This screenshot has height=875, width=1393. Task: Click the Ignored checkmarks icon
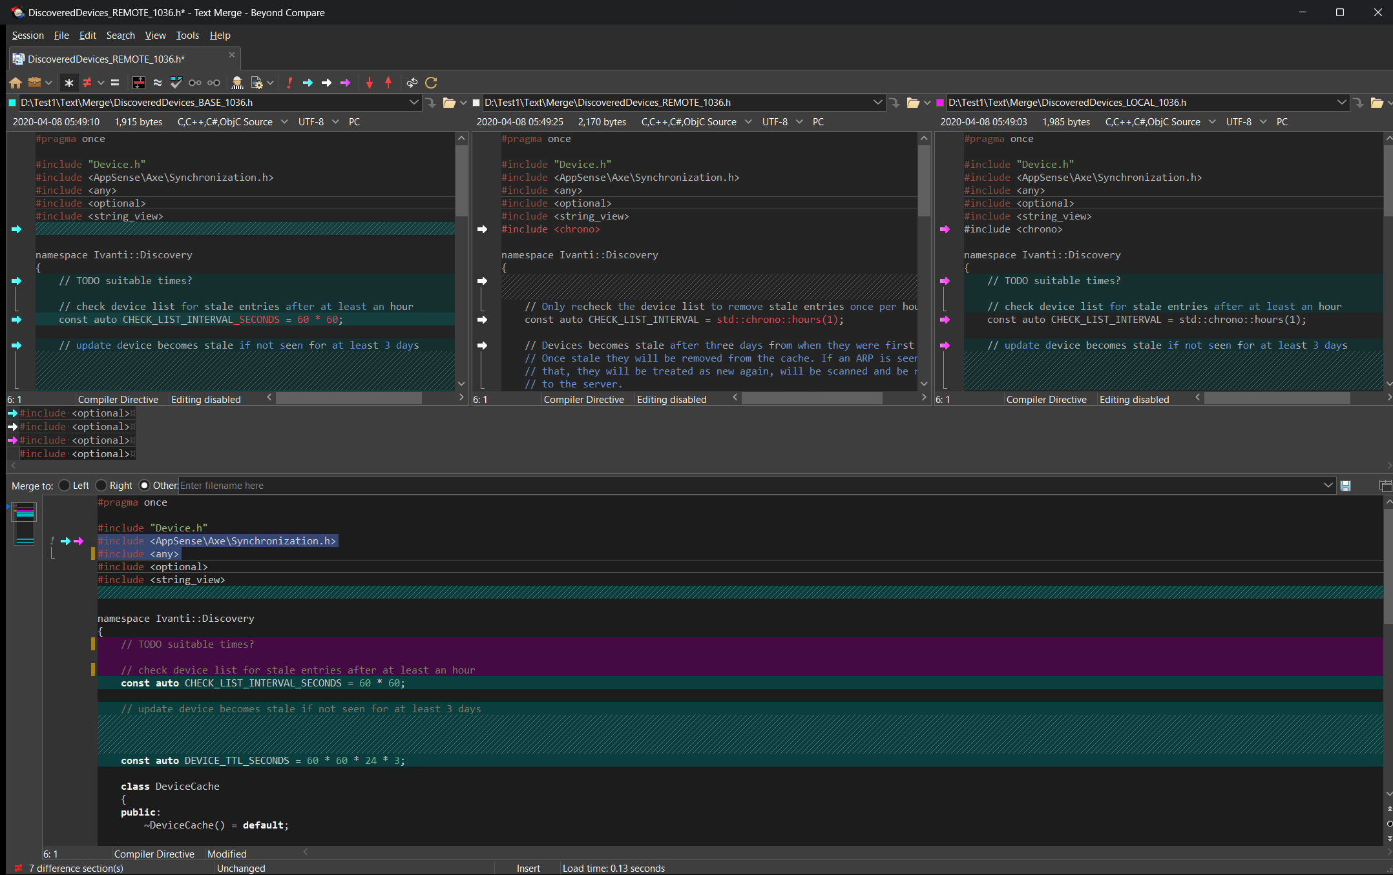(176, 83)
